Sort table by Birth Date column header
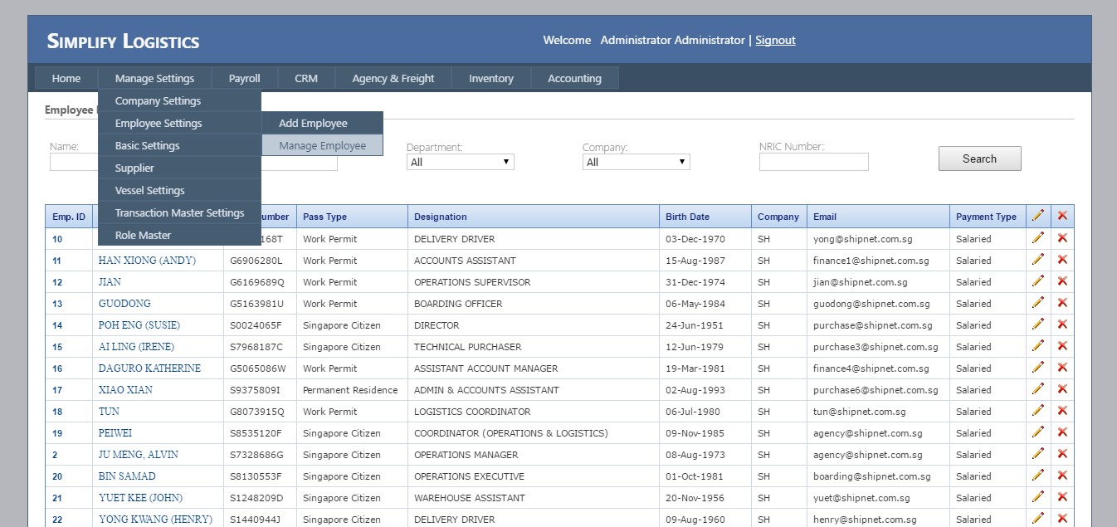Viewport: 1117px width, 527px height. (x=687, y=217)
